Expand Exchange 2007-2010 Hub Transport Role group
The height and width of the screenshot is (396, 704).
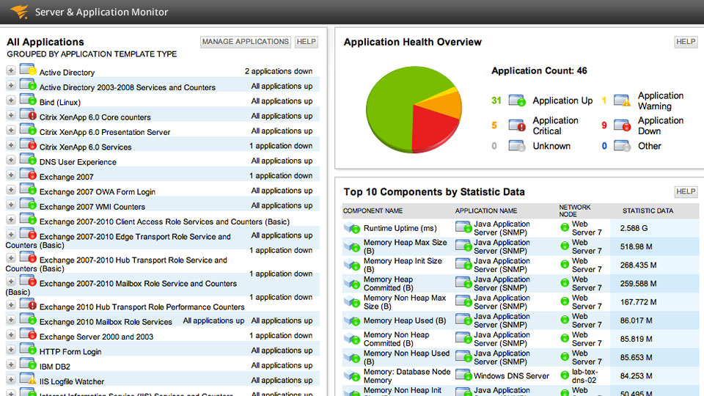point(11,258)
